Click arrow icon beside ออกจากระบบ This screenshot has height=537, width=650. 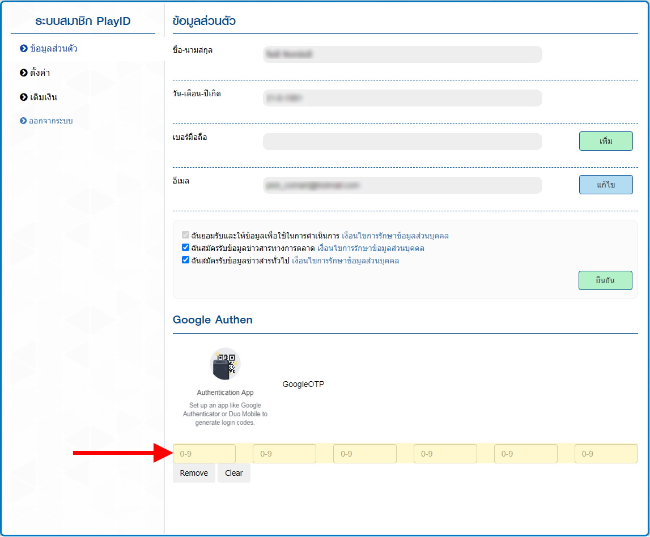(x=24, y=121)
